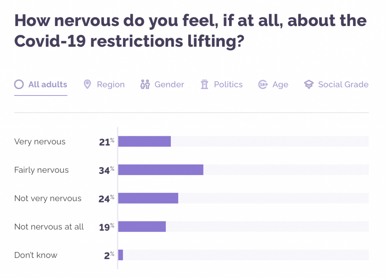
Task: Click the Age 18+ icon
Action: pos(263,84)
